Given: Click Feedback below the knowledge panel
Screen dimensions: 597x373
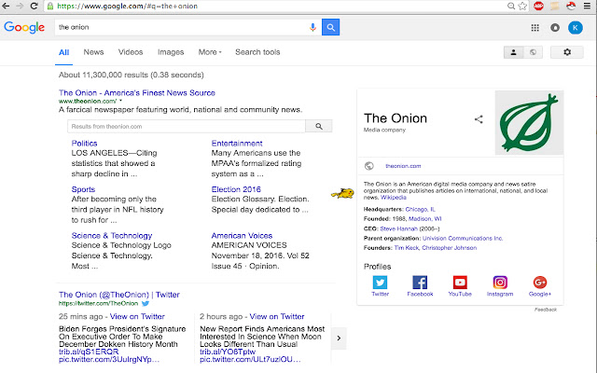Looking at the screenshot, I should 545,310.
